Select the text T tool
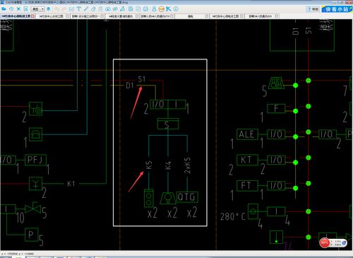Viewport: 353px width, 258px height. click(78, 9)
